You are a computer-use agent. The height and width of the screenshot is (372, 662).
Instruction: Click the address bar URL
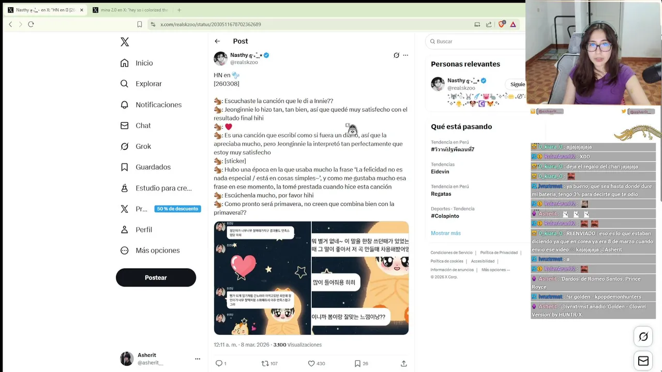pos(210,24)
